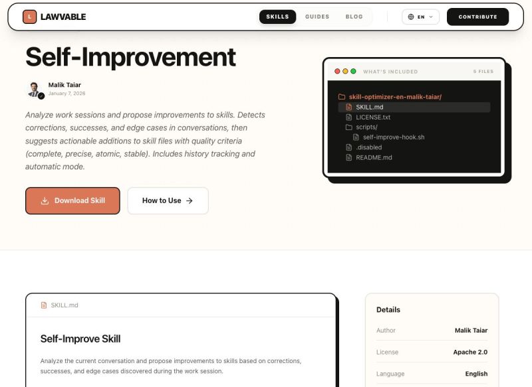
Task: Click the Author label in Details
Action: click(x=386, y=330)
